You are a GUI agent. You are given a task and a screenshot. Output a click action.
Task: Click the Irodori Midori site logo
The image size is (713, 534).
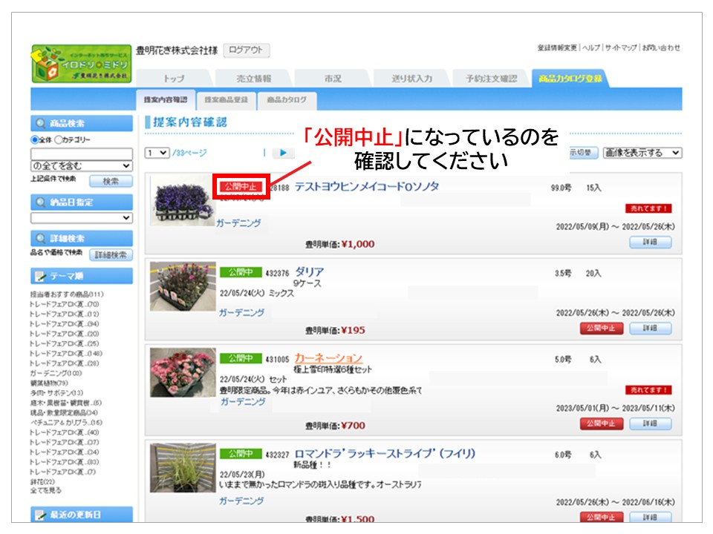(81, 64)
